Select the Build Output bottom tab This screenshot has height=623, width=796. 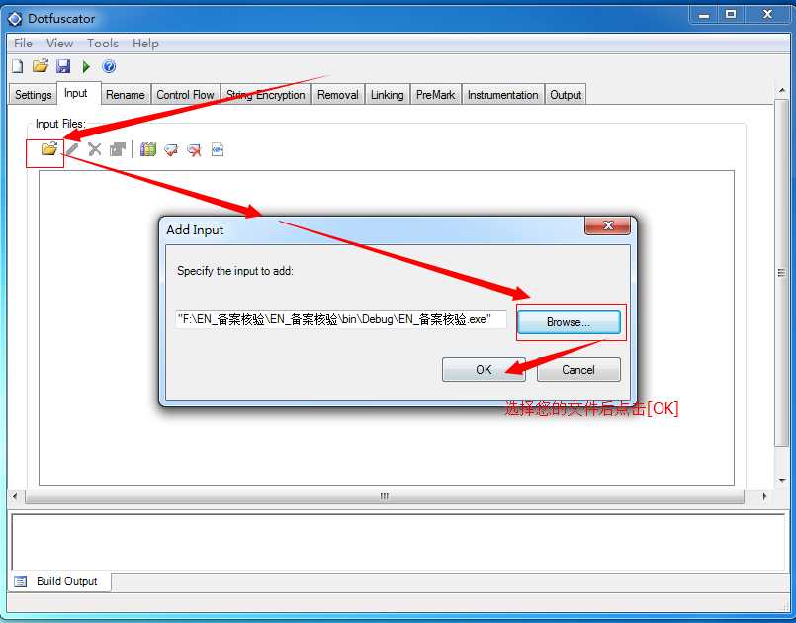pos(60,581)
